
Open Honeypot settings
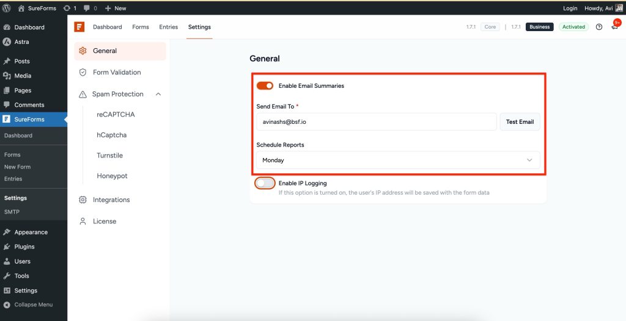(112, 176)
